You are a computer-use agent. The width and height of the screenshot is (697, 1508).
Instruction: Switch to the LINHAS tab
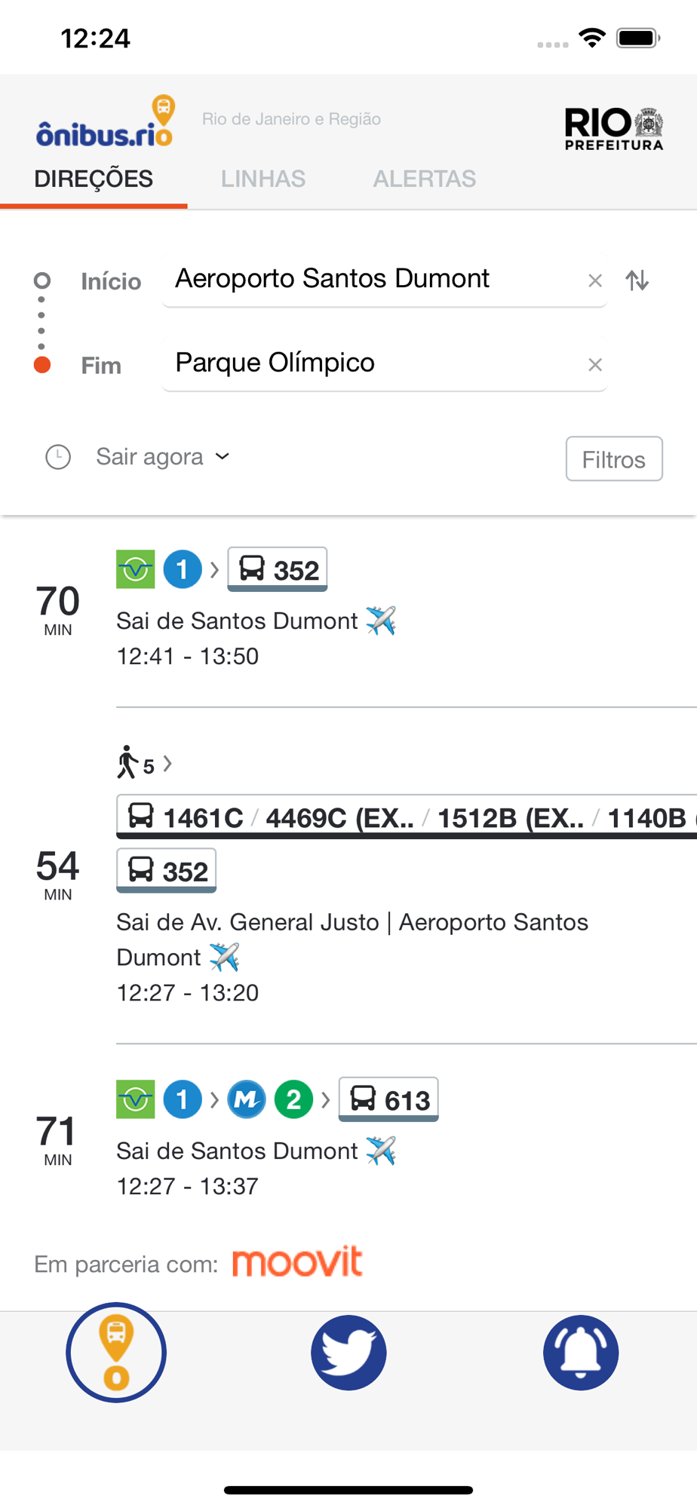tap(263, 179)
